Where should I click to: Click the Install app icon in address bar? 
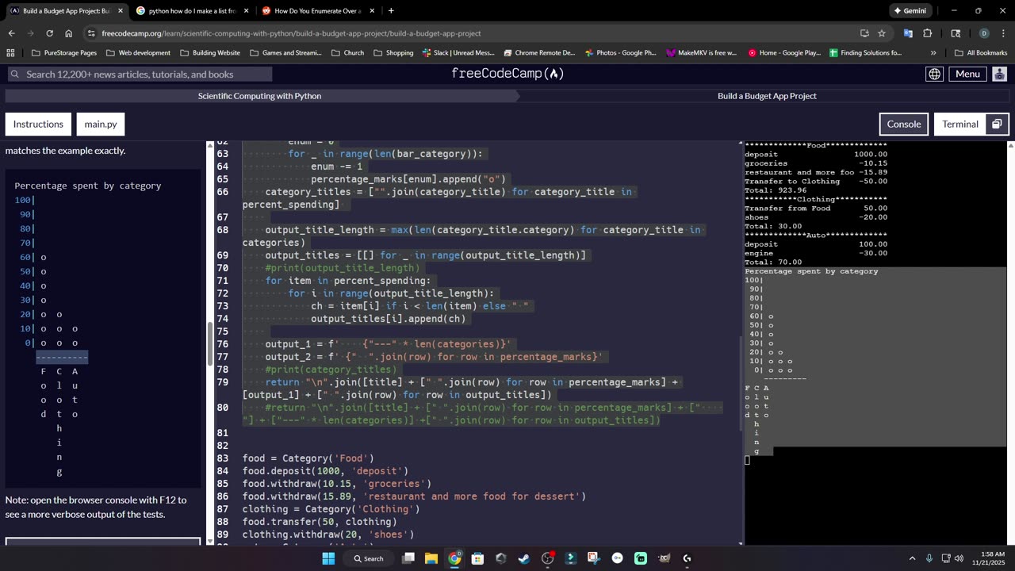point(864,33)
